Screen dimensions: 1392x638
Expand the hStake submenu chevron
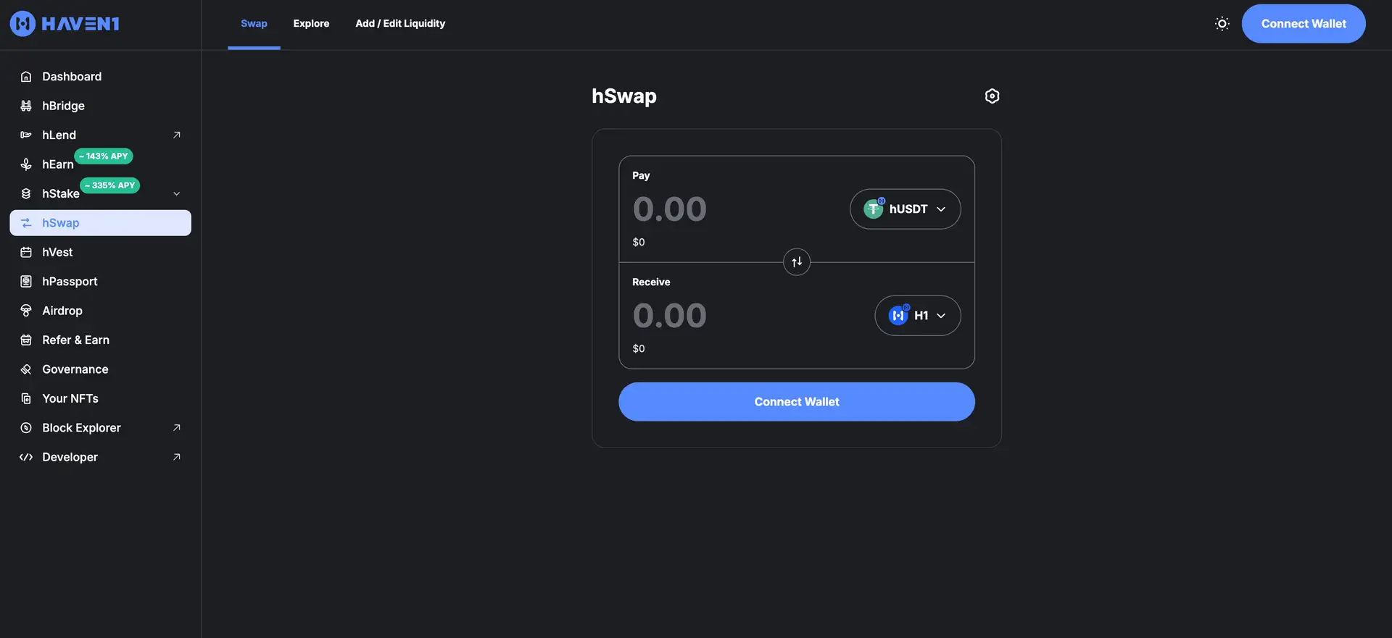176,194
